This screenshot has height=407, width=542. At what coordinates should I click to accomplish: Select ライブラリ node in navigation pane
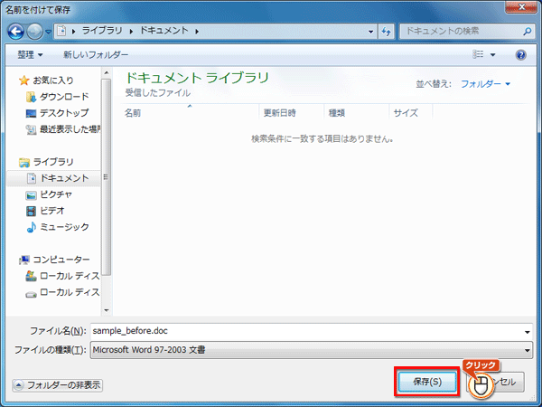click(53, 162)
